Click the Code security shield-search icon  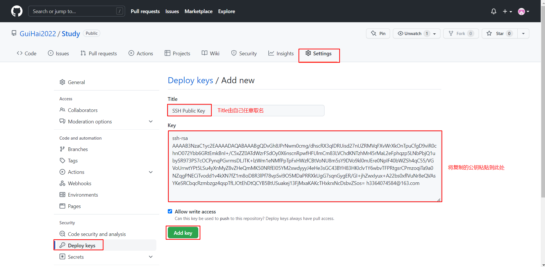[x=62, y=234]
